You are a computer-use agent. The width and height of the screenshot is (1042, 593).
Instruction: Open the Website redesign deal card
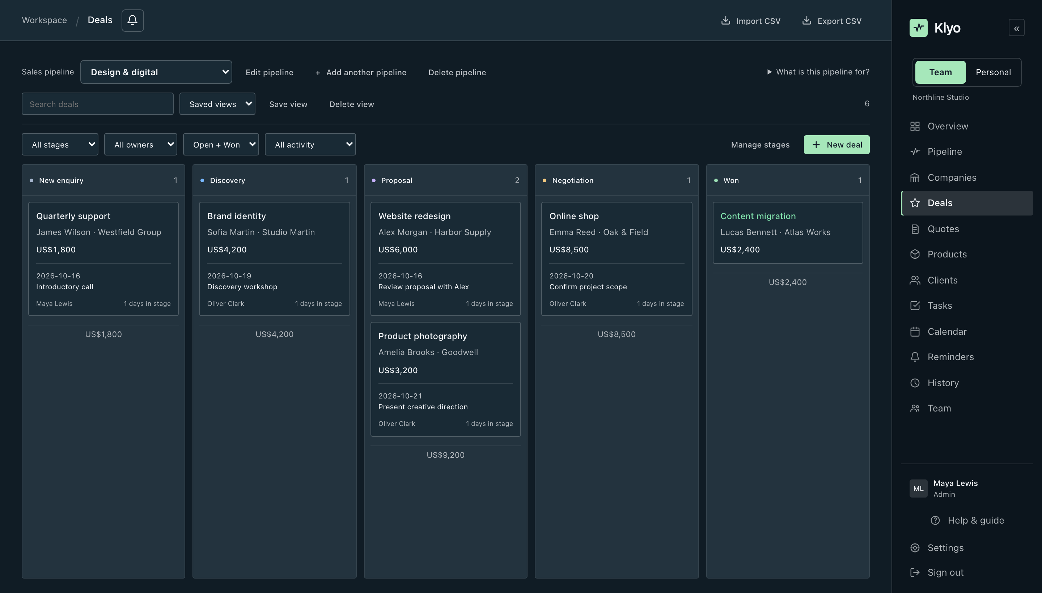[445, 259]
